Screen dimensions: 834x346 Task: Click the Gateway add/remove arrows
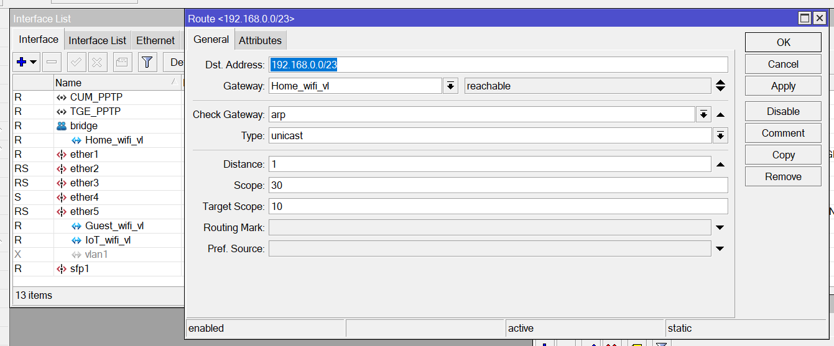pos(720,86)
